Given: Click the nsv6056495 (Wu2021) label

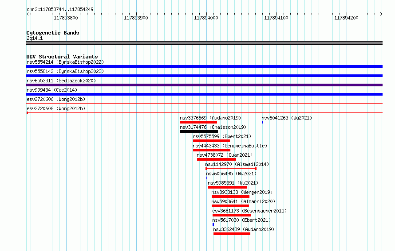Looking at the screenshot, I should tap(231, 174).
